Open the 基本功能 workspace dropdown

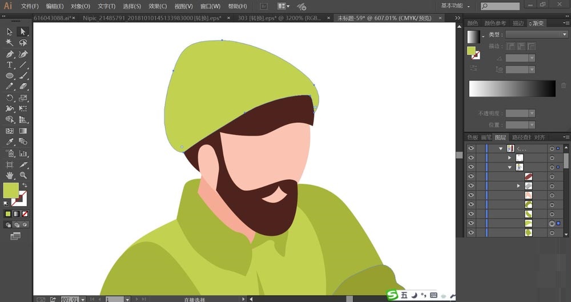coord(455,6)
